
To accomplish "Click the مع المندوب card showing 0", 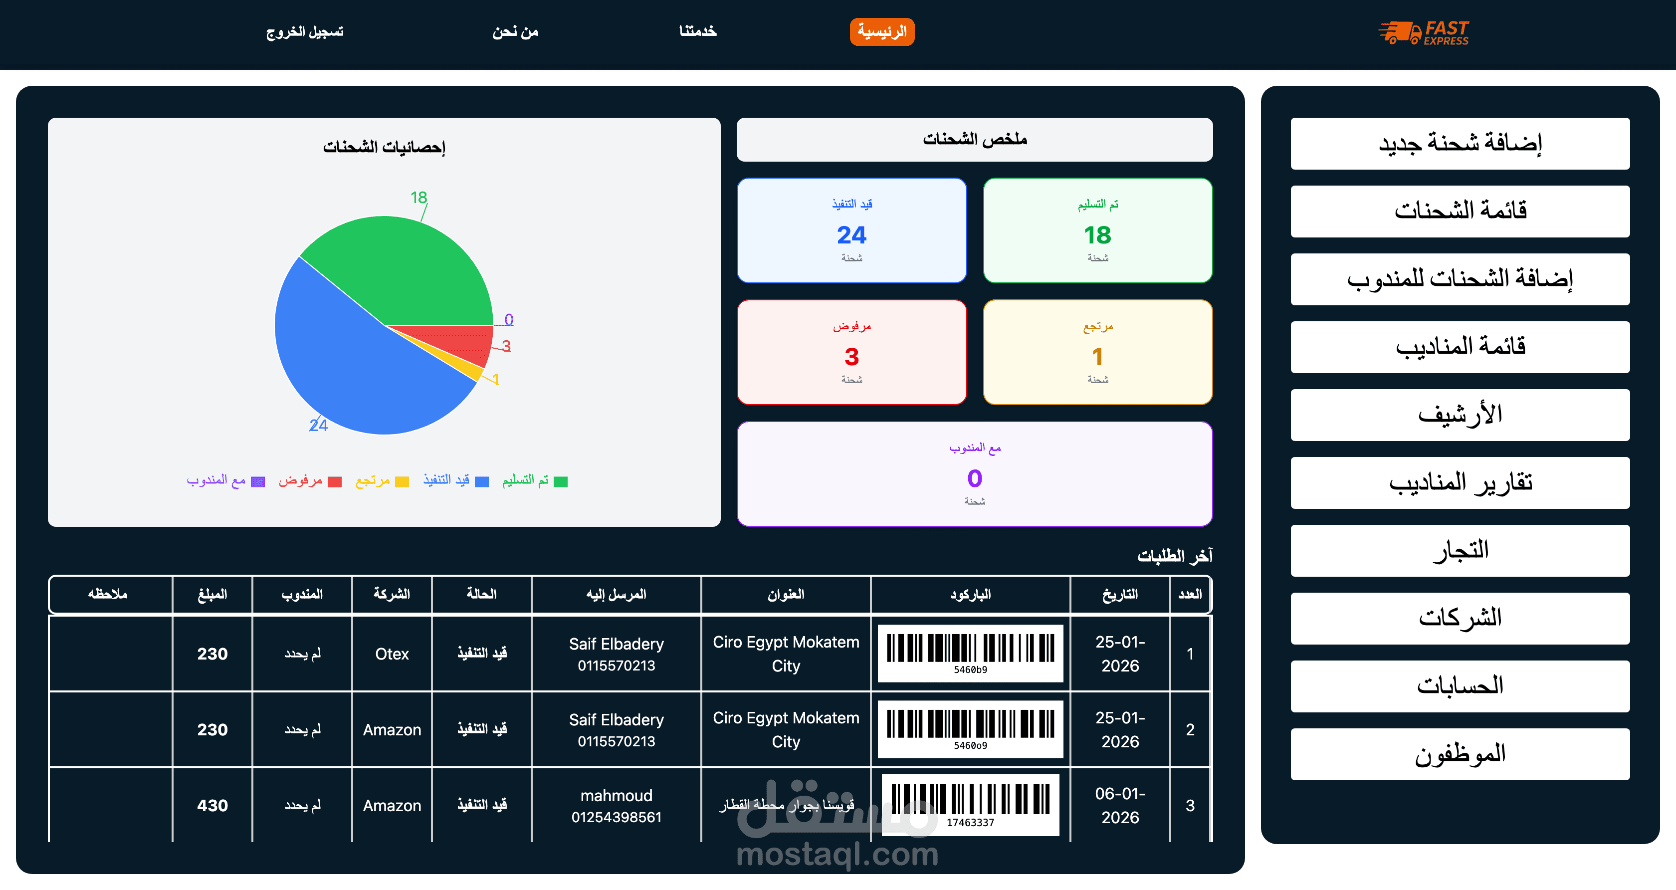I will (975, 473).
